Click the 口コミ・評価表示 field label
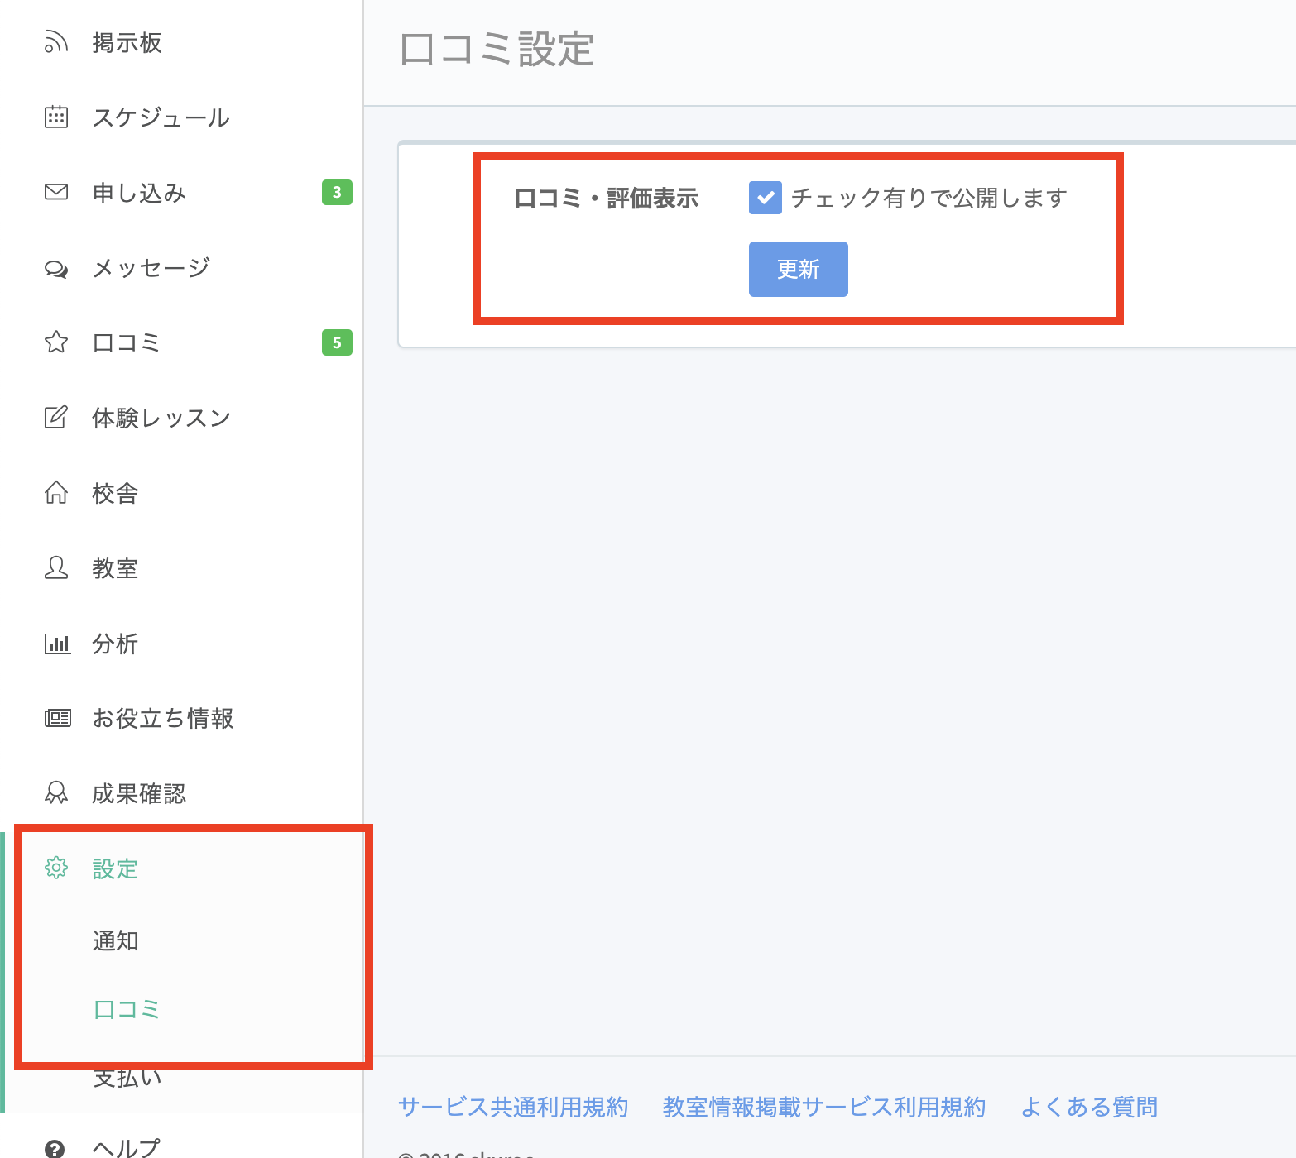This screenshot has height=1158, width=1296. [x=606, y=198]
